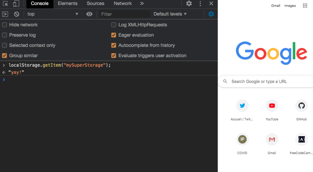The height and width of the screenshot is (172, 313).
Task: Click the console Filter input
Action: 124,14
